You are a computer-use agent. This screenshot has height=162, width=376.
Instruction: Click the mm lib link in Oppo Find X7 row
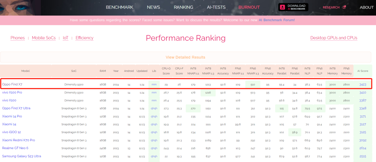154,85
